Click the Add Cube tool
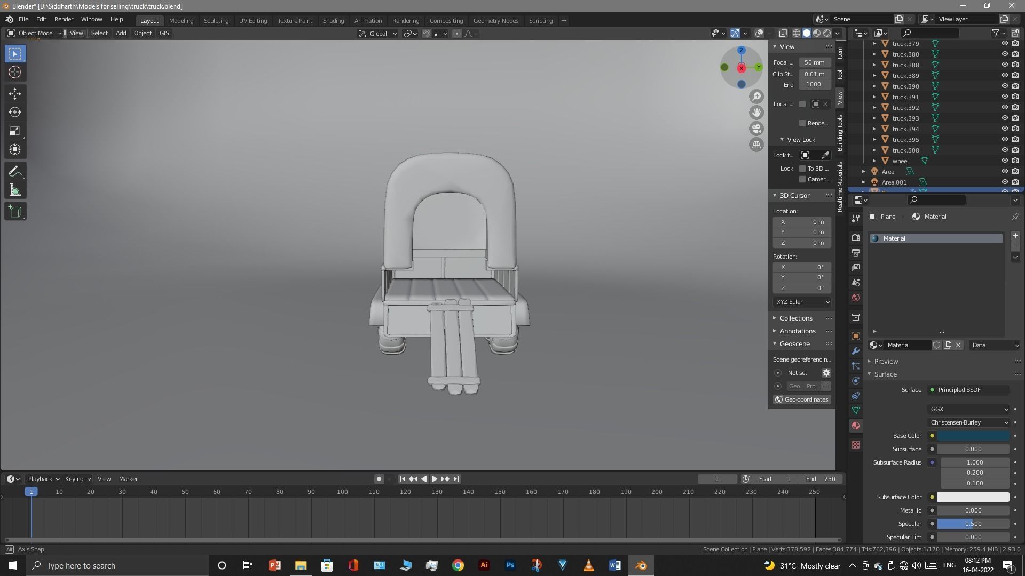Image resolution: width=1025 pixels, height=576 pixels. (x=15, y=212)
